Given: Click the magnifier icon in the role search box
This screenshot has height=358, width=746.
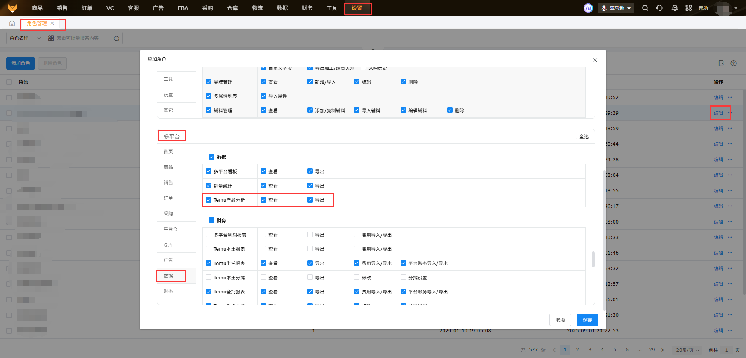Looking at the screenshot, I should point(117,38).
